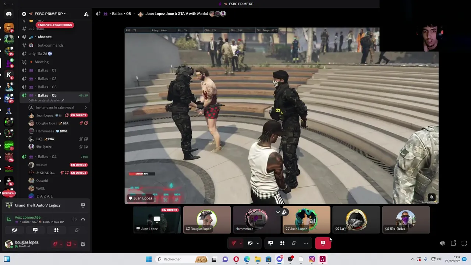This screenshot has width=471, height=265.
Task: Click Définir un statut de salon
Action: pyautogui.click(x=46, y=100)
